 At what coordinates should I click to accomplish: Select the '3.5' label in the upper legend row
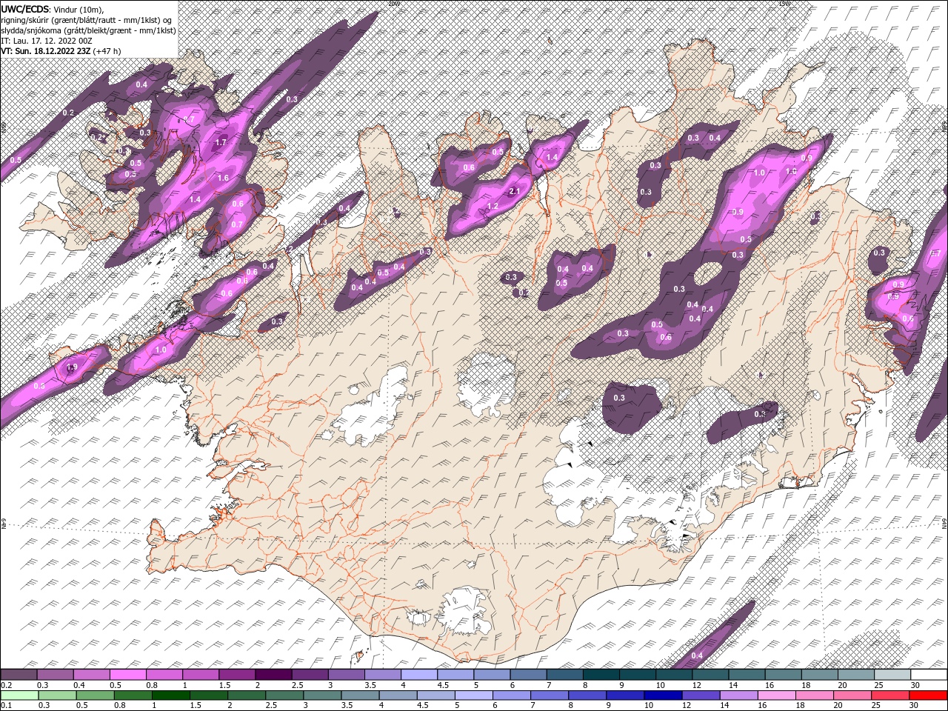tap(370, 685)
